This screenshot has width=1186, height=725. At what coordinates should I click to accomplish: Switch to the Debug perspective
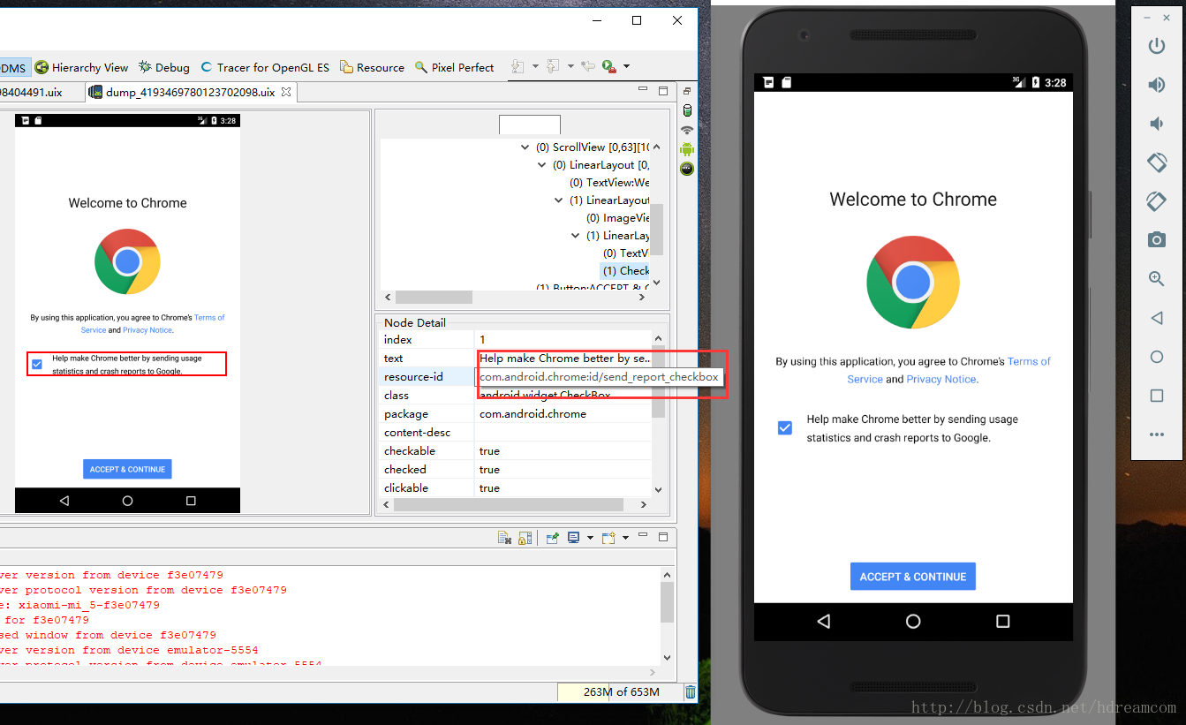click(x=163, y=67)
